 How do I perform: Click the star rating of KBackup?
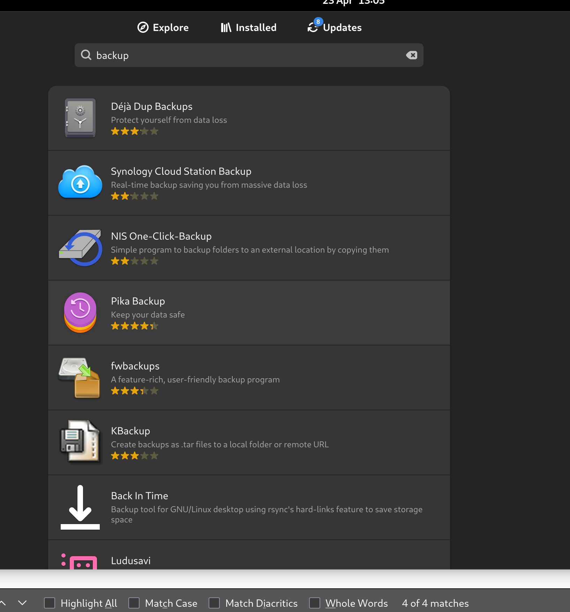coord(135,456)
